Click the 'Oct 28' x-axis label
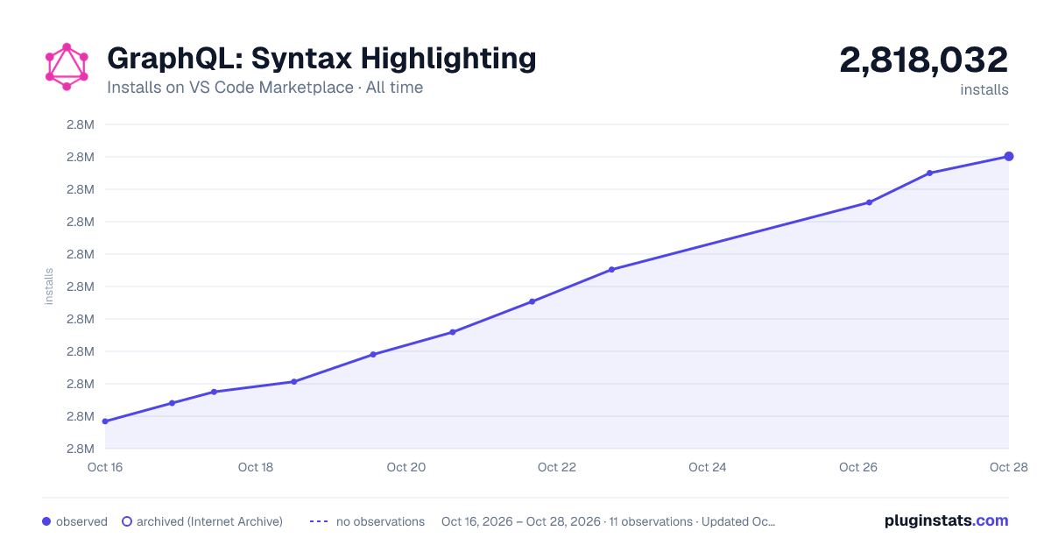The width and height of the screenshot is (1051, 552). click(x=1008, y=467)
